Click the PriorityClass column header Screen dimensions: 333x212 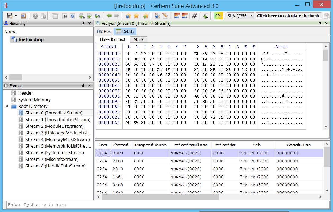click(x=190, y=145)
